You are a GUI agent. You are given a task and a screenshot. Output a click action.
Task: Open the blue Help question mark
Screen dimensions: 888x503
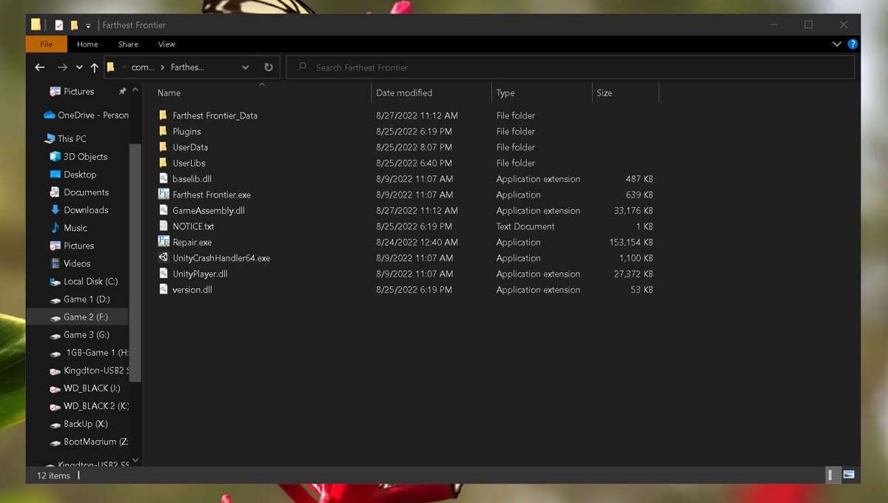click(x=852, y=44)
